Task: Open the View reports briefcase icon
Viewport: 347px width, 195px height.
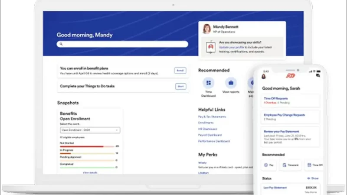Action: (x=231, y=83)
